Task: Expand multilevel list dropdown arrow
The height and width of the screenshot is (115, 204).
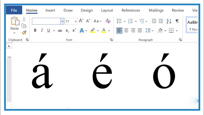Action: [146, 21]
